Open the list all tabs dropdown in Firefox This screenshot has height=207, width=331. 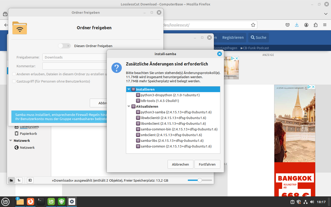tap(326, 14)
